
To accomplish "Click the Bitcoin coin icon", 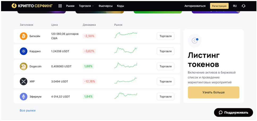I will (x=24, y=36).
